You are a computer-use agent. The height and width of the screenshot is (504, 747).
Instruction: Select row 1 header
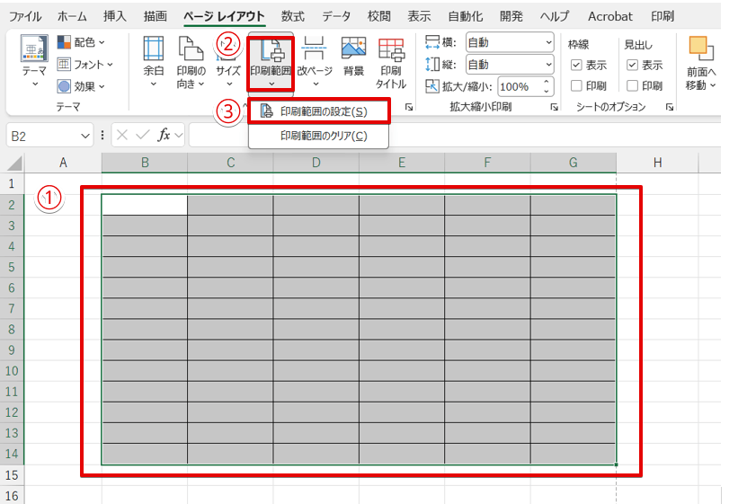(12, 183)
